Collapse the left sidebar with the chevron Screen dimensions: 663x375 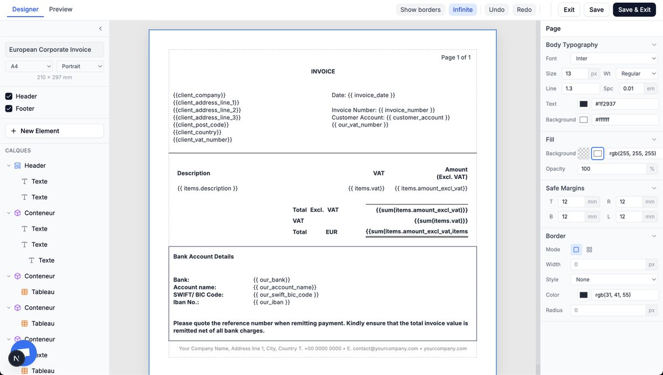pyautogui.click(x=100, y=29)
